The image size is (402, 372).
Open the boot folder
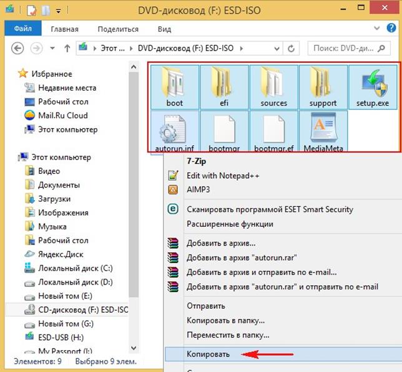point(175,87)
